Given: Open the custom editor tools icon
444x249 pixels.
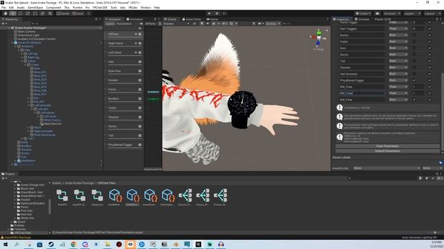Looking at the screenshot, I should pyautogui.click(x=50, y=13).
